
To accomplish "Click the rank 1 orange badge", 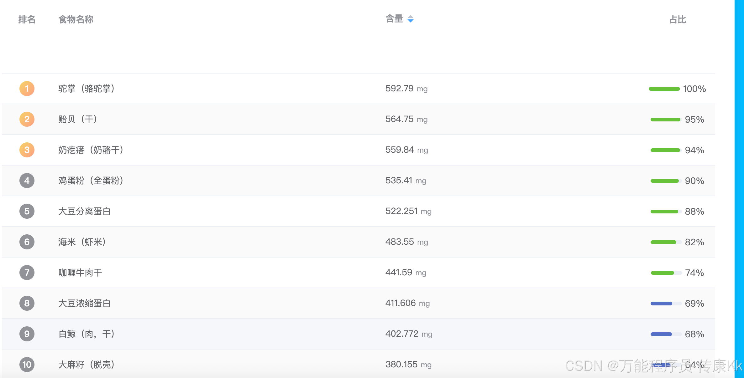I will point(27,89).
